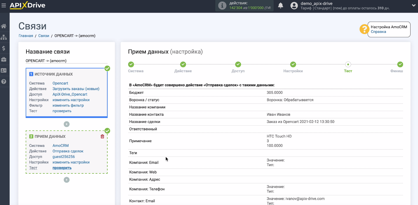
Task: Click the ApiX-Drive logo
Action: click(x=27, y=5)
